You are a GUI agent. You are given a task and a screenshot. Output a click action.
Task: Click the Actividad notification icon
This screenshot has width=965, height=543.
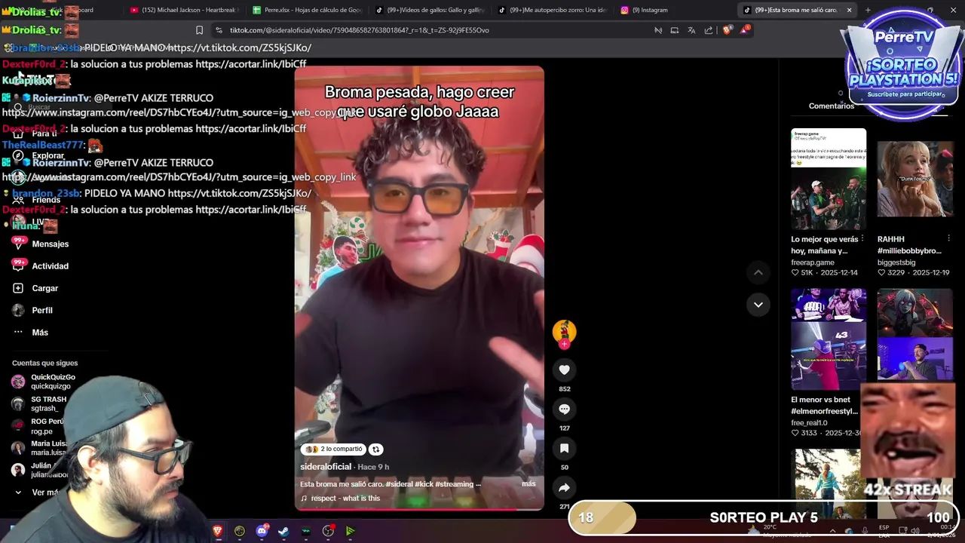coord(18,265)
